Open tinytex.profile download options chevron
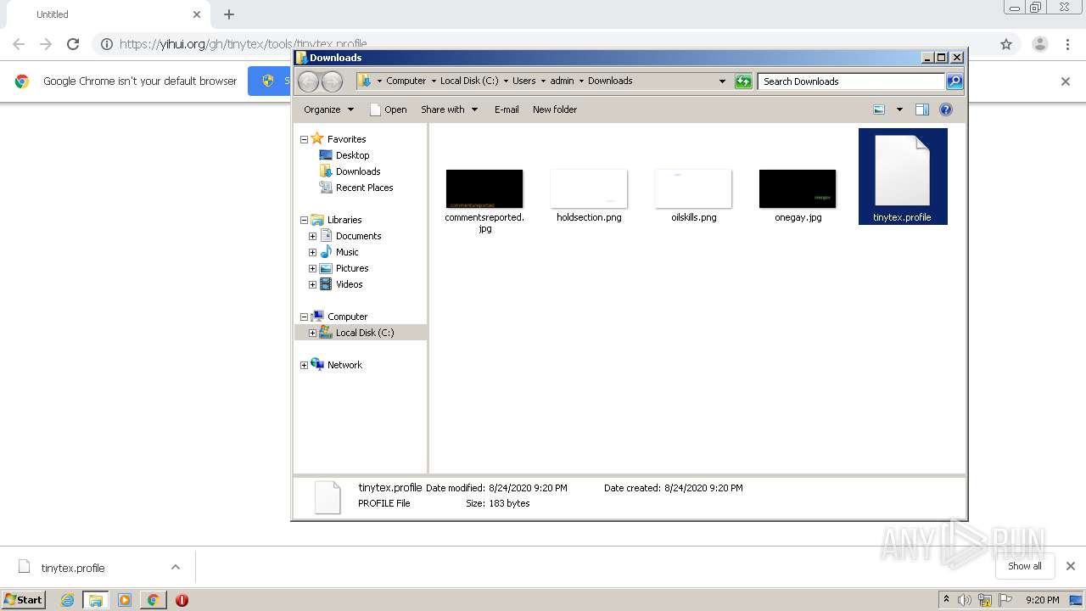 coord(176,567)
